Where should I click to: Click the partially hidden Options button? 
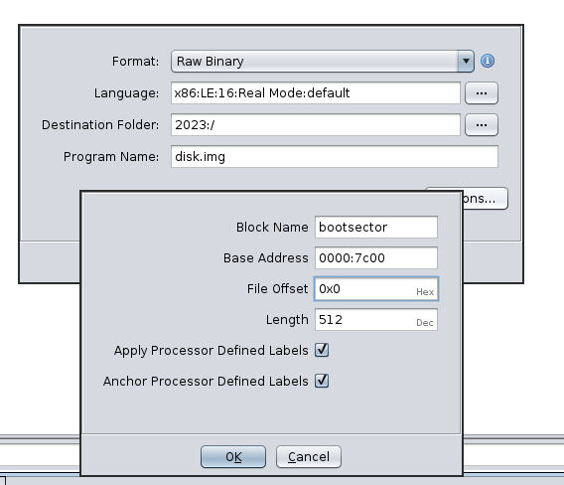(486, 198)
